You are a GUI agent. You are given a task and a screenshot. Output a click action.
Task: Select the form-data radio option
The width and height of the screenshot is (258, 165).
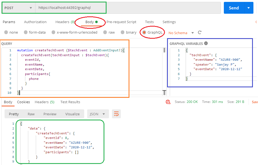point(26,33)
